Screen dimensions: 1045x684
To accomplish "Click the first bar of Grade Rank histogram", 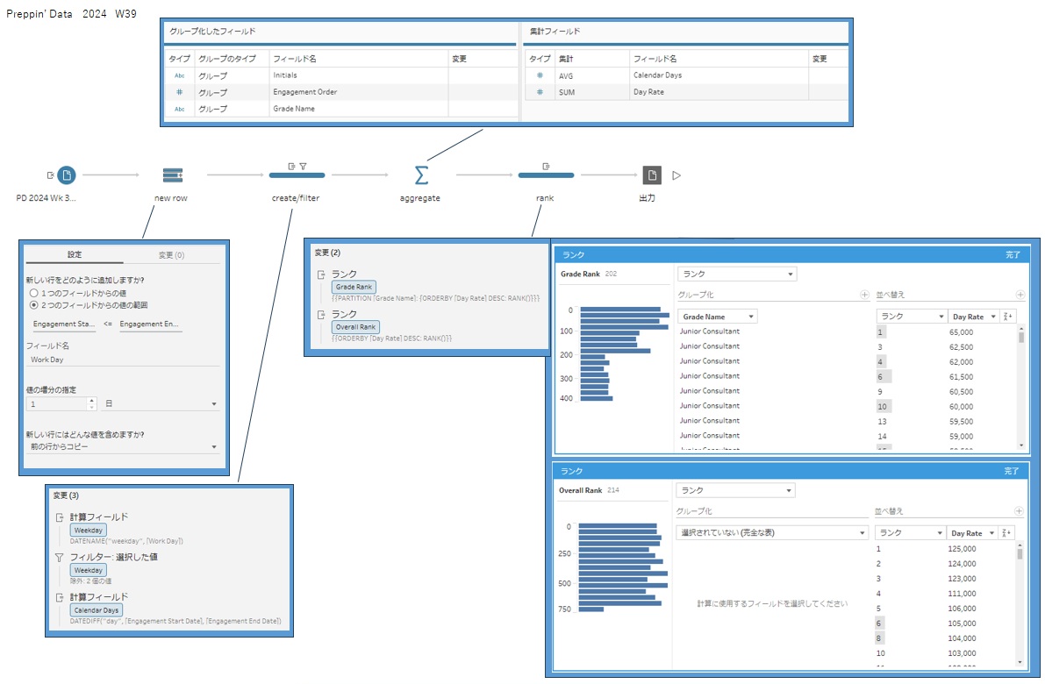I will (620, 309).
